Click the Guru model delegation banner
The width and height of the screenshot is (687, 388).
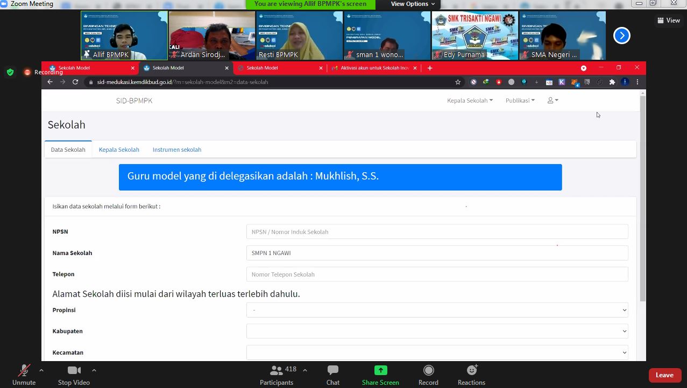340,177
